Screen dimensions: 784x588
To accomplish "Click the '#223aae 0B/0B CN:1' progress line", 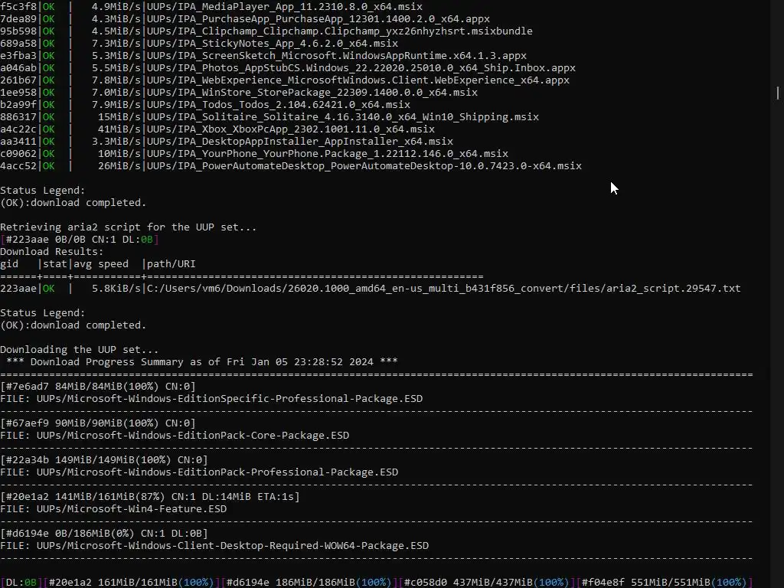I will pos(80,240).
